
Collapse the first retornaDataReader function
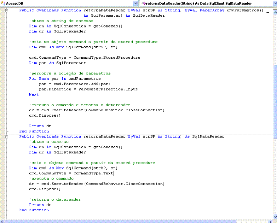(7, 10)
